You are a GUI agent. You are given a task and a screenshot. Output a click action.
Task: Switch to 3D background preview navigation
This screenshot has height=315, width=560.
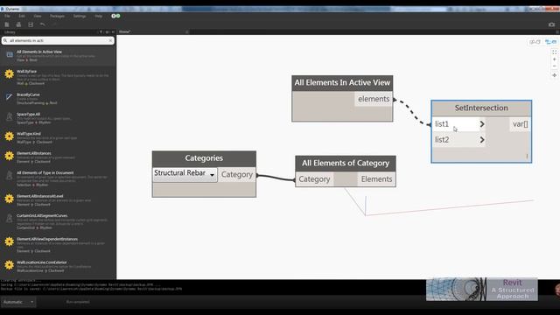535,42
